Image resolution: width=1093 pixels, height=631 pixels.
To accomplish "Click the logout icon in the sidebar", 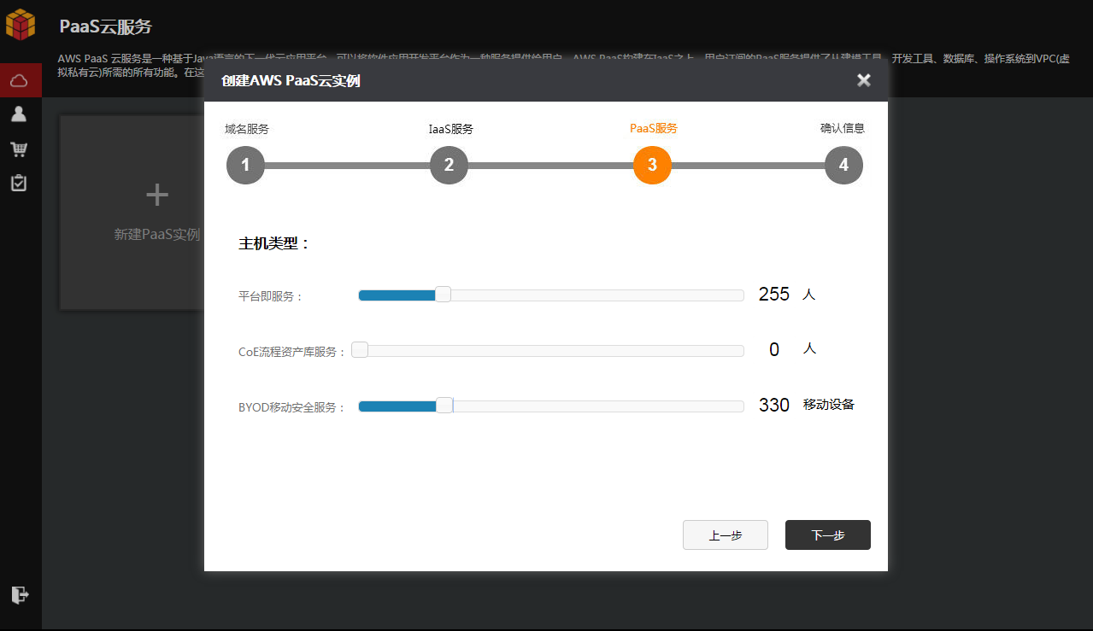I will (20, 594).
